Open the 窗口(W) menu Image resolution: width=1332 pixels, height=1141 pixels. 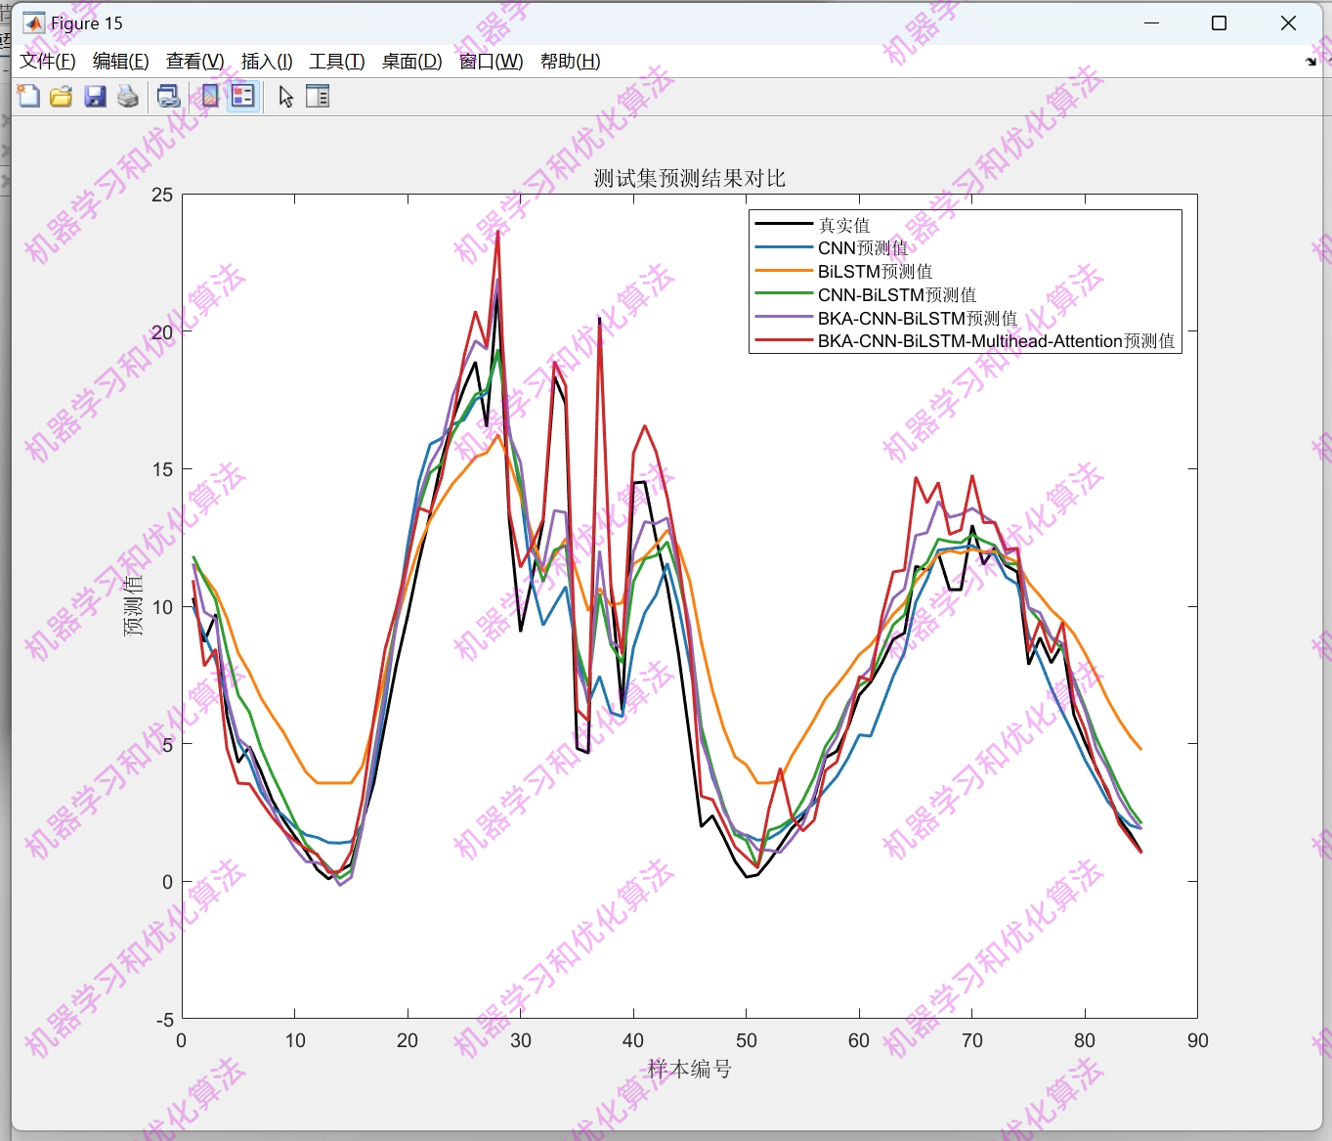[492, 61]
